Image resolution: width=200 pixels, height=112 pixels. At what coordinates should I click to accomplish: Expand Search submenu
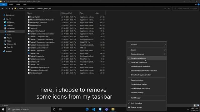pyautogui.click(x=147, y=50)
